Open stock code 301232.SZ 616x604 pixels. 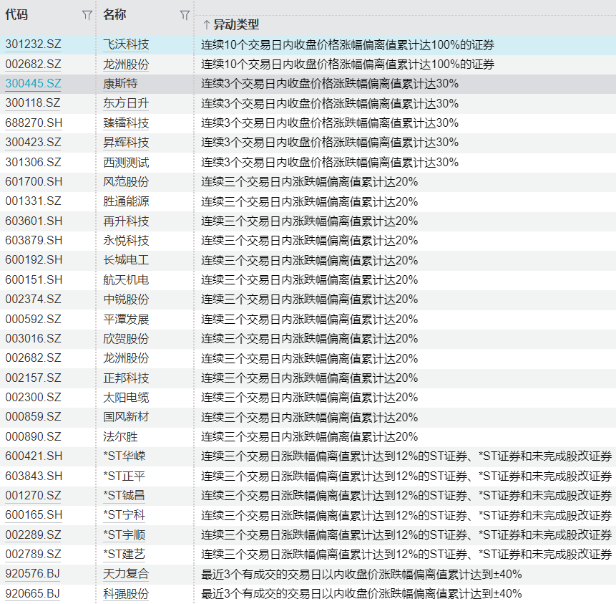(x=33, y=44)
